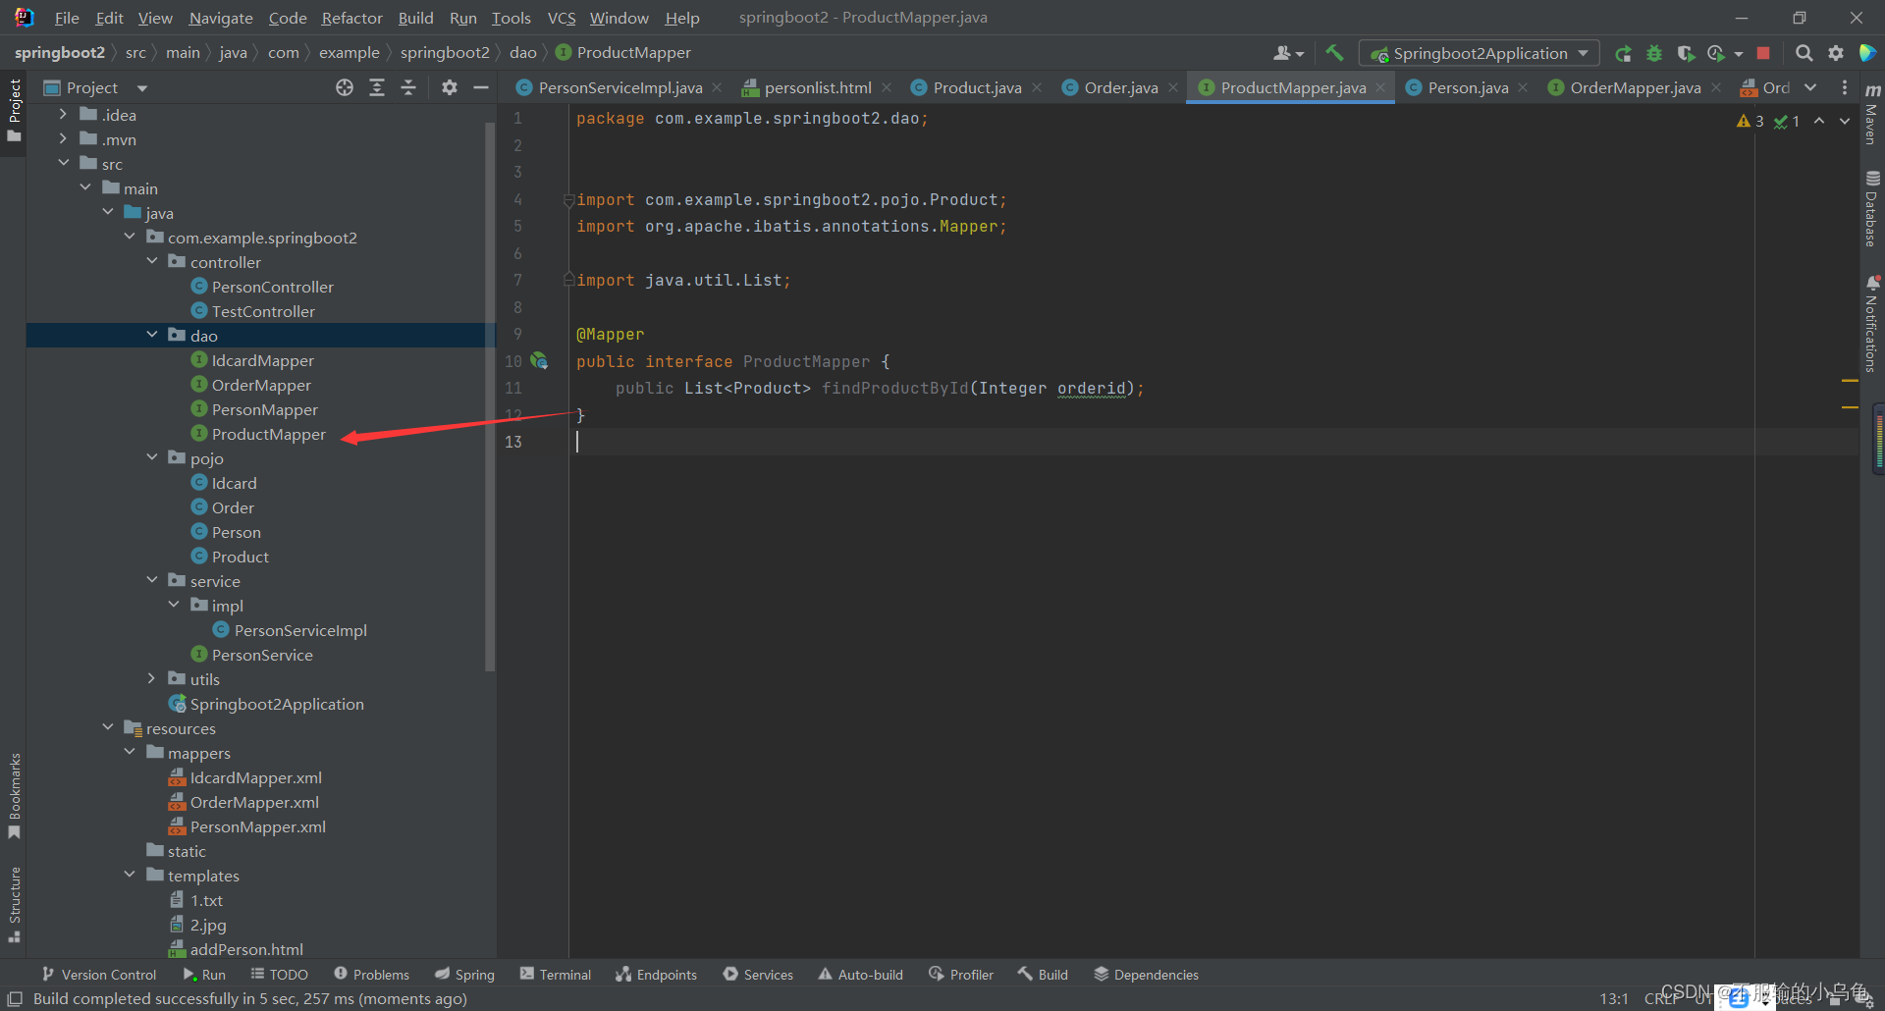
Task: Open the Services tool window
Action: click(x=758, y=975)
